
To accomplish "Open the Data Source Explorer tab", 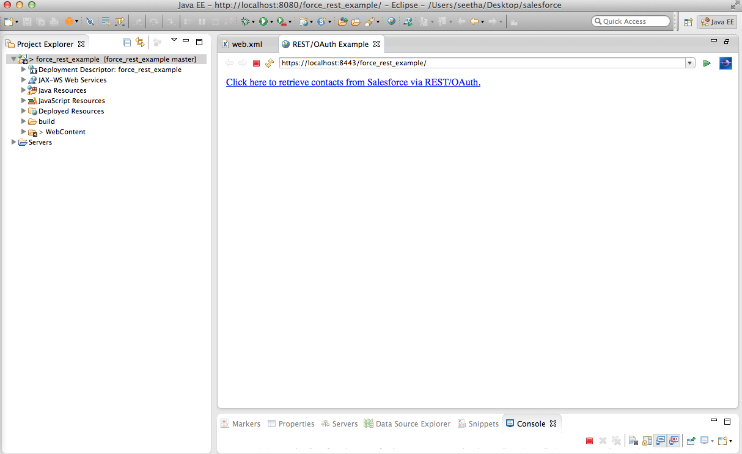I will point(407,423).
